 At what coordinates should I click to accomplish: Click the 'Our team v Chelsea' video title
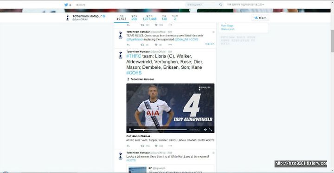click(138, 136)
